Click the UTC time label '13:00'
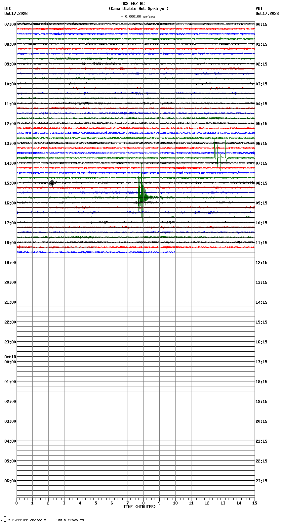281x524 pixels. [x=10, y=144]
